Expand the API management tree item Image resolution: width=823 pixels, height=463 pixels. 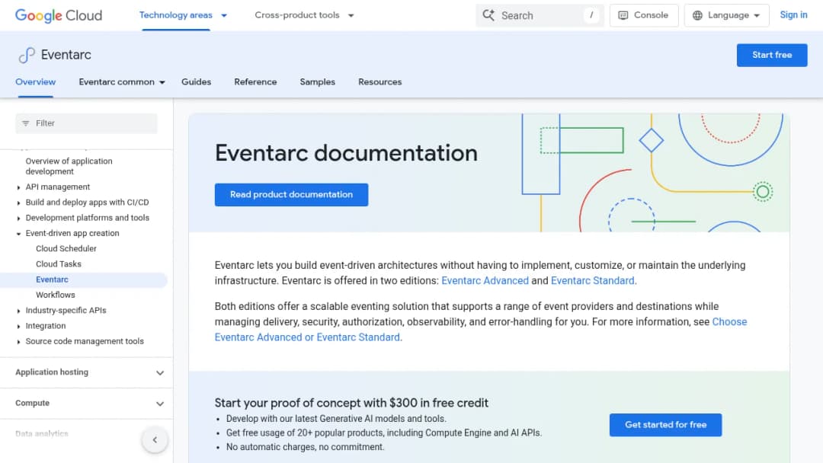(18, 187)
